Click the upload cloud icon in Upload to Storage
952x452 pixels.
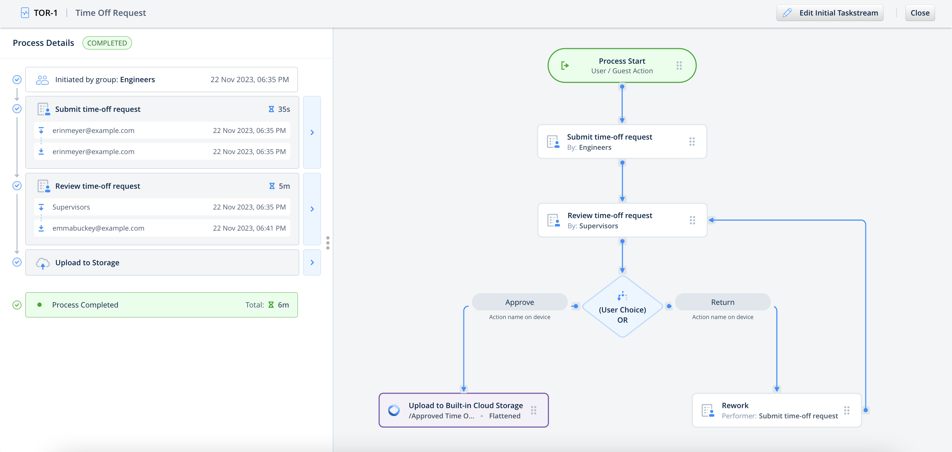(43, 263)
